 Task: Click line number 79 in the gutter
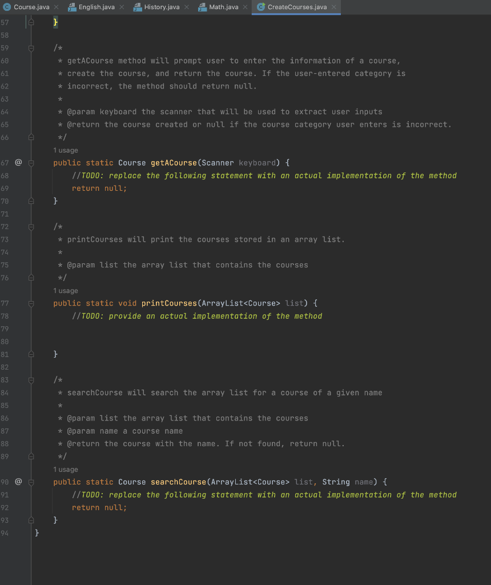tap(5, 329)
